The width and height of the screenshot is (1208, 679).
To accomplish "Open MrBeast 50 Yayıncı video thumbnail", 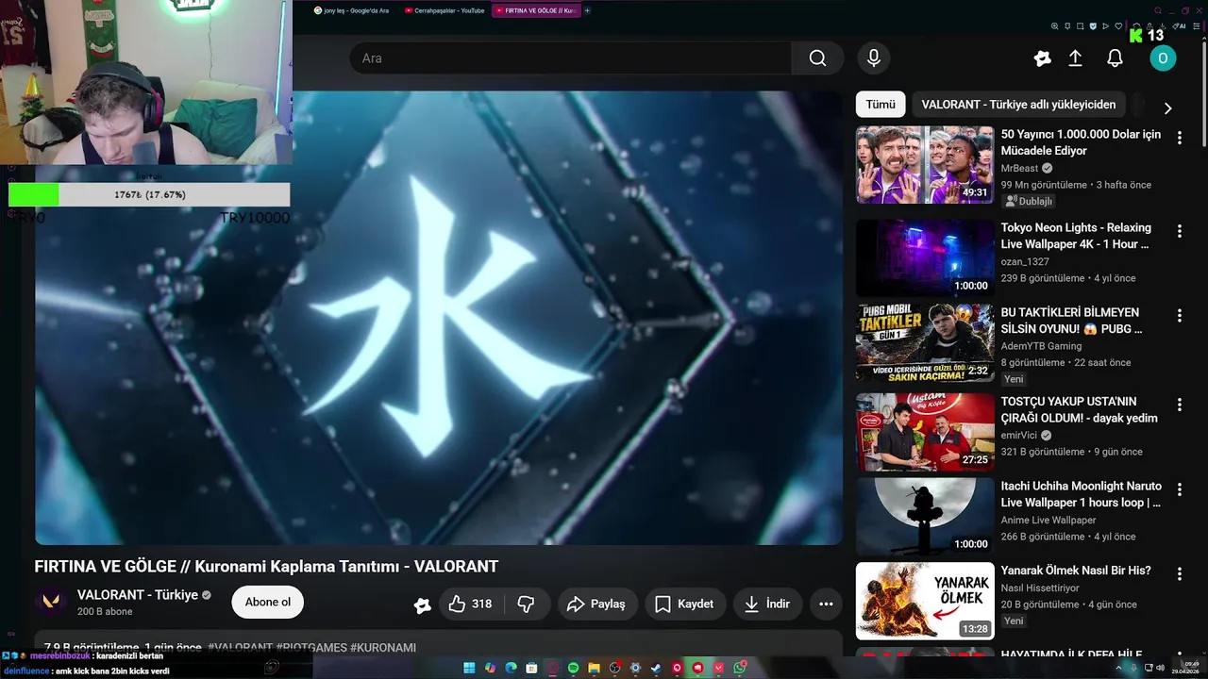I will 925,165.
